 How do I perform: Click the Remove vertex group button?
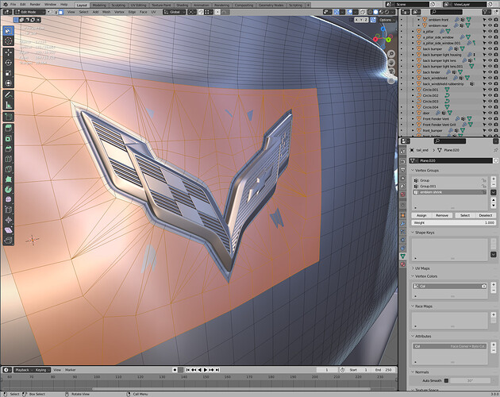tap(442, 215)
